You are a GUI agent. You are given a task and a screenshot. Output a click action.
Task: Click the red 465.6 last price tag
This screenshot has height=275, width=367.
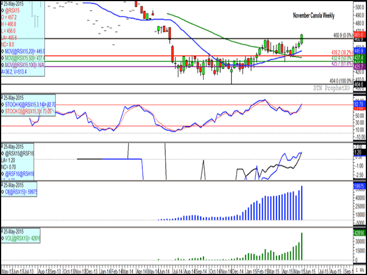358,35
